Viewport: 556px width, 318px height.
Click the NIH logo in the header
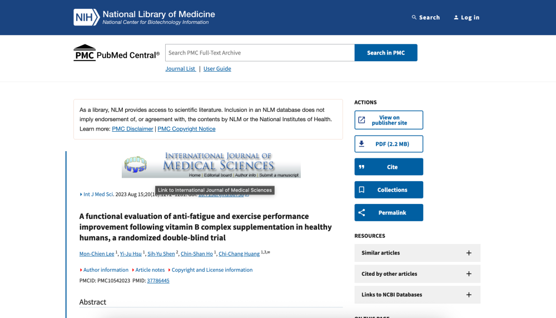coord(87,17)
